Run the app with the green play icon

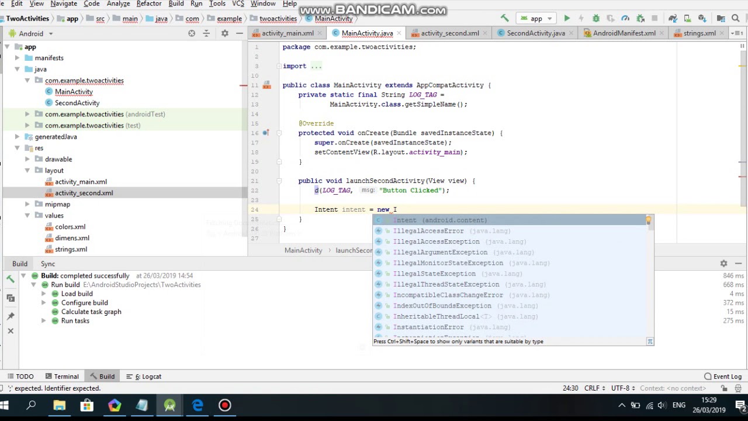point(567,18)
